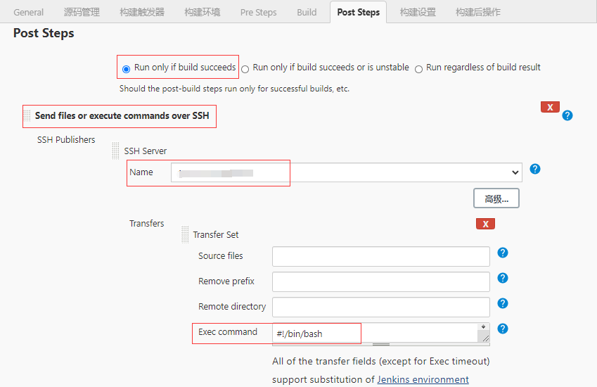The width and height of the screenshot is (597, 387).
Task: Select Run only if build succeeds
Action: [x=127, y=69]
